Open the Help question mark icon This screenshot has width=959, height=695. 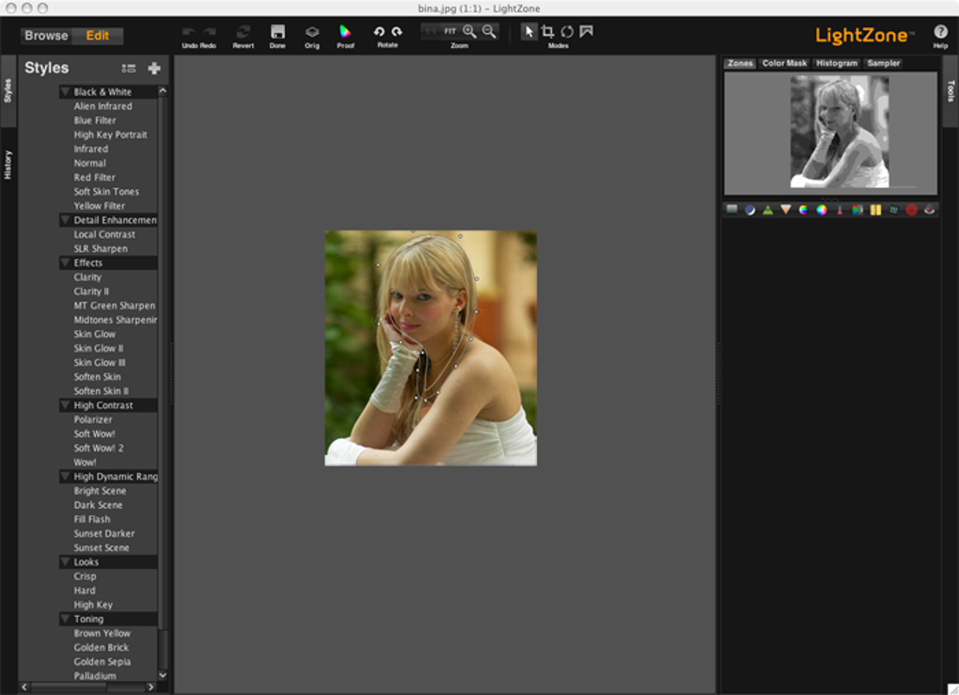pos(940,32)
